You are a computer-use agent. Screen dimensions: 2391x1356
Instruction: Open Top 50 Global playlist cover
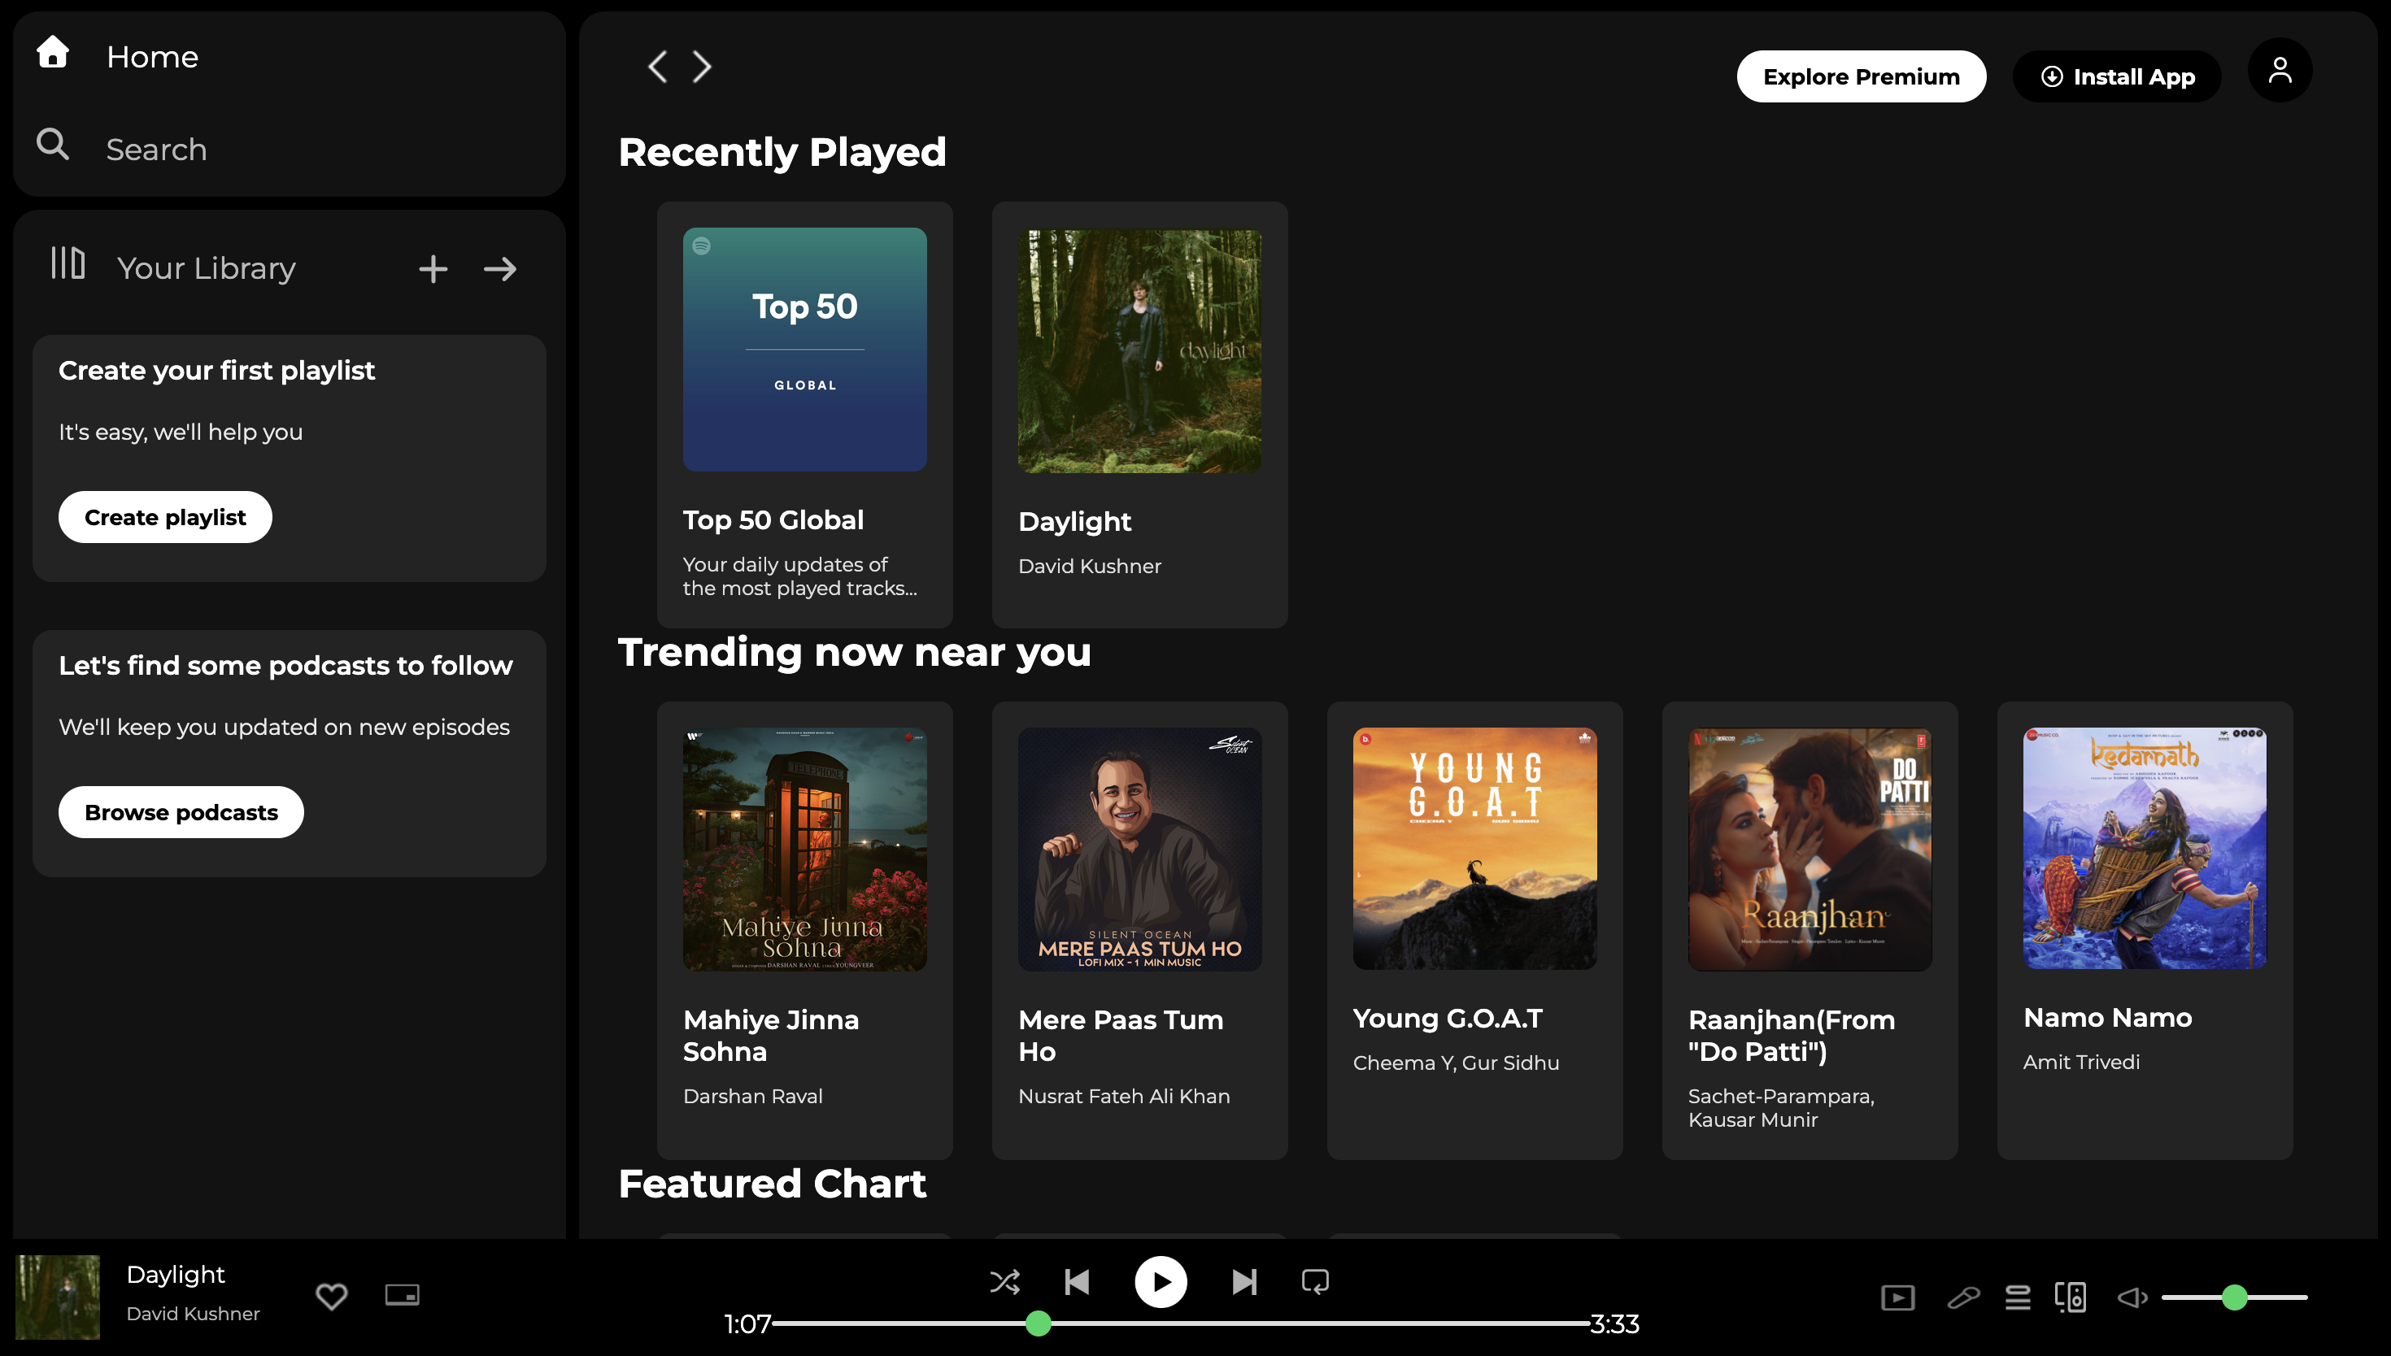click(x=805, y=350)
